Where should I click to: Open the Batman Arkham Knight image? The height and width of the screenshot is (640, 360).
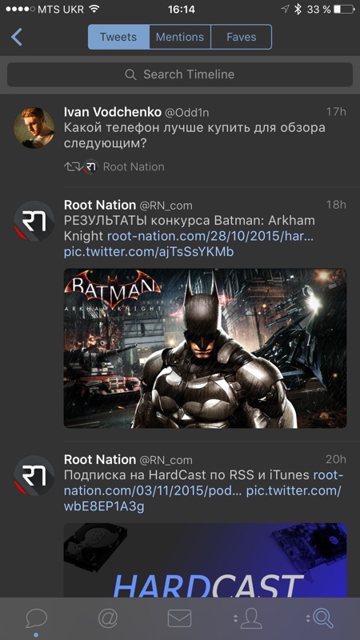205,348
